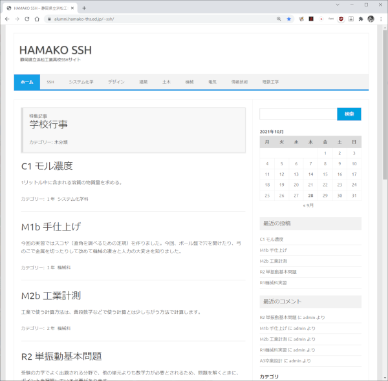388x381 pixels.
Task: Reload the page with the refresh icon
Action: tap(27, 19)
